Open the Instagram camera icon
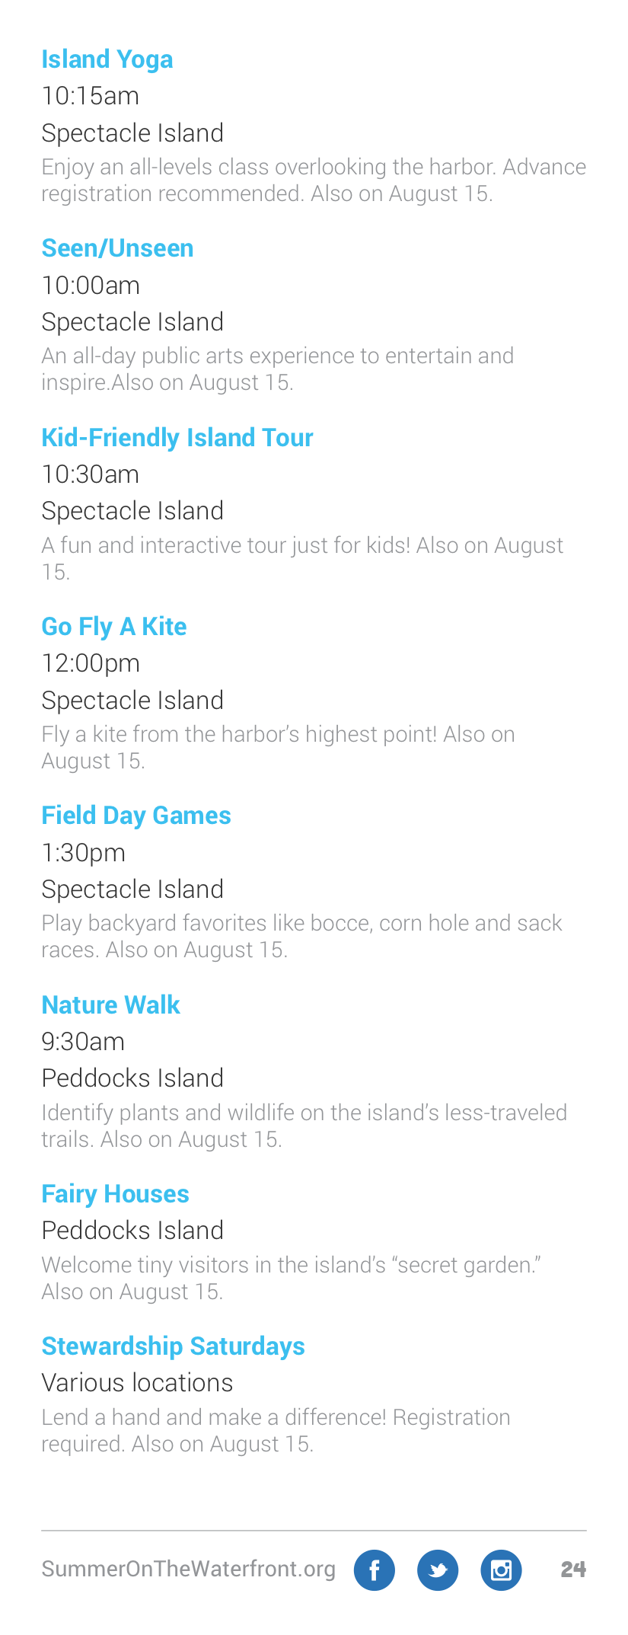This screenshot has height=1635, width=628. (501, 1570)
